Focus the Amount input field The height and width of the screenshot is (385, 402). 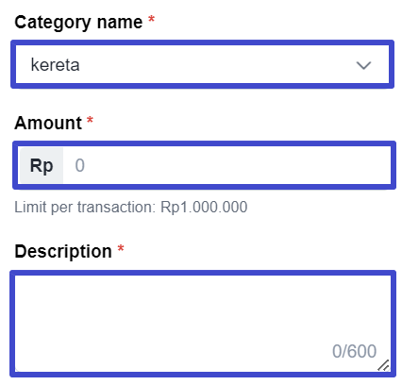click(x=226, y=165)
